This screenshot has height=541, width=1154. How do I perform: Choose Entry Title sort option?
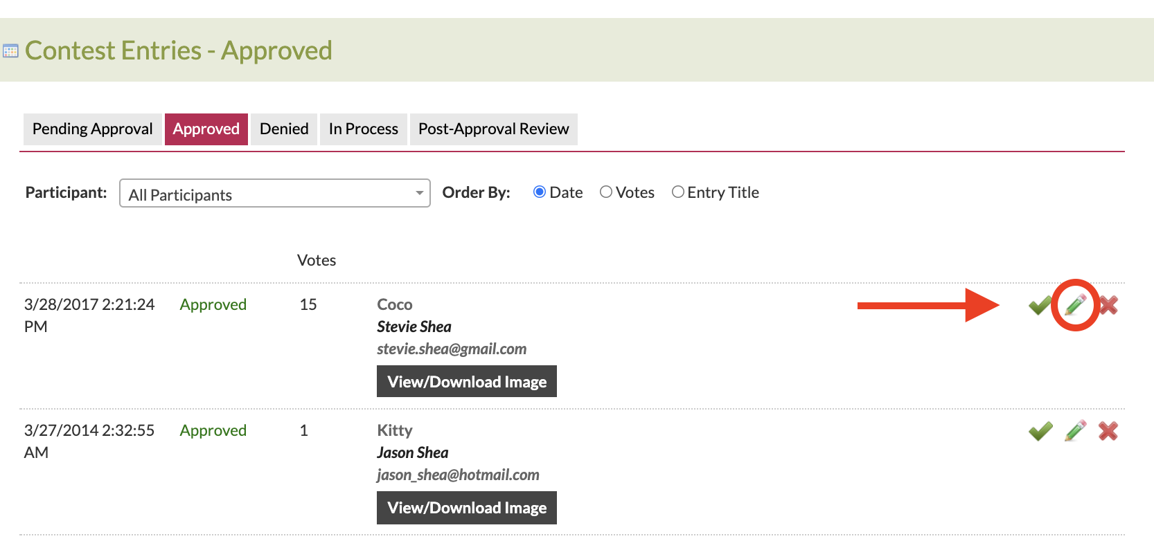coord(678,192)
